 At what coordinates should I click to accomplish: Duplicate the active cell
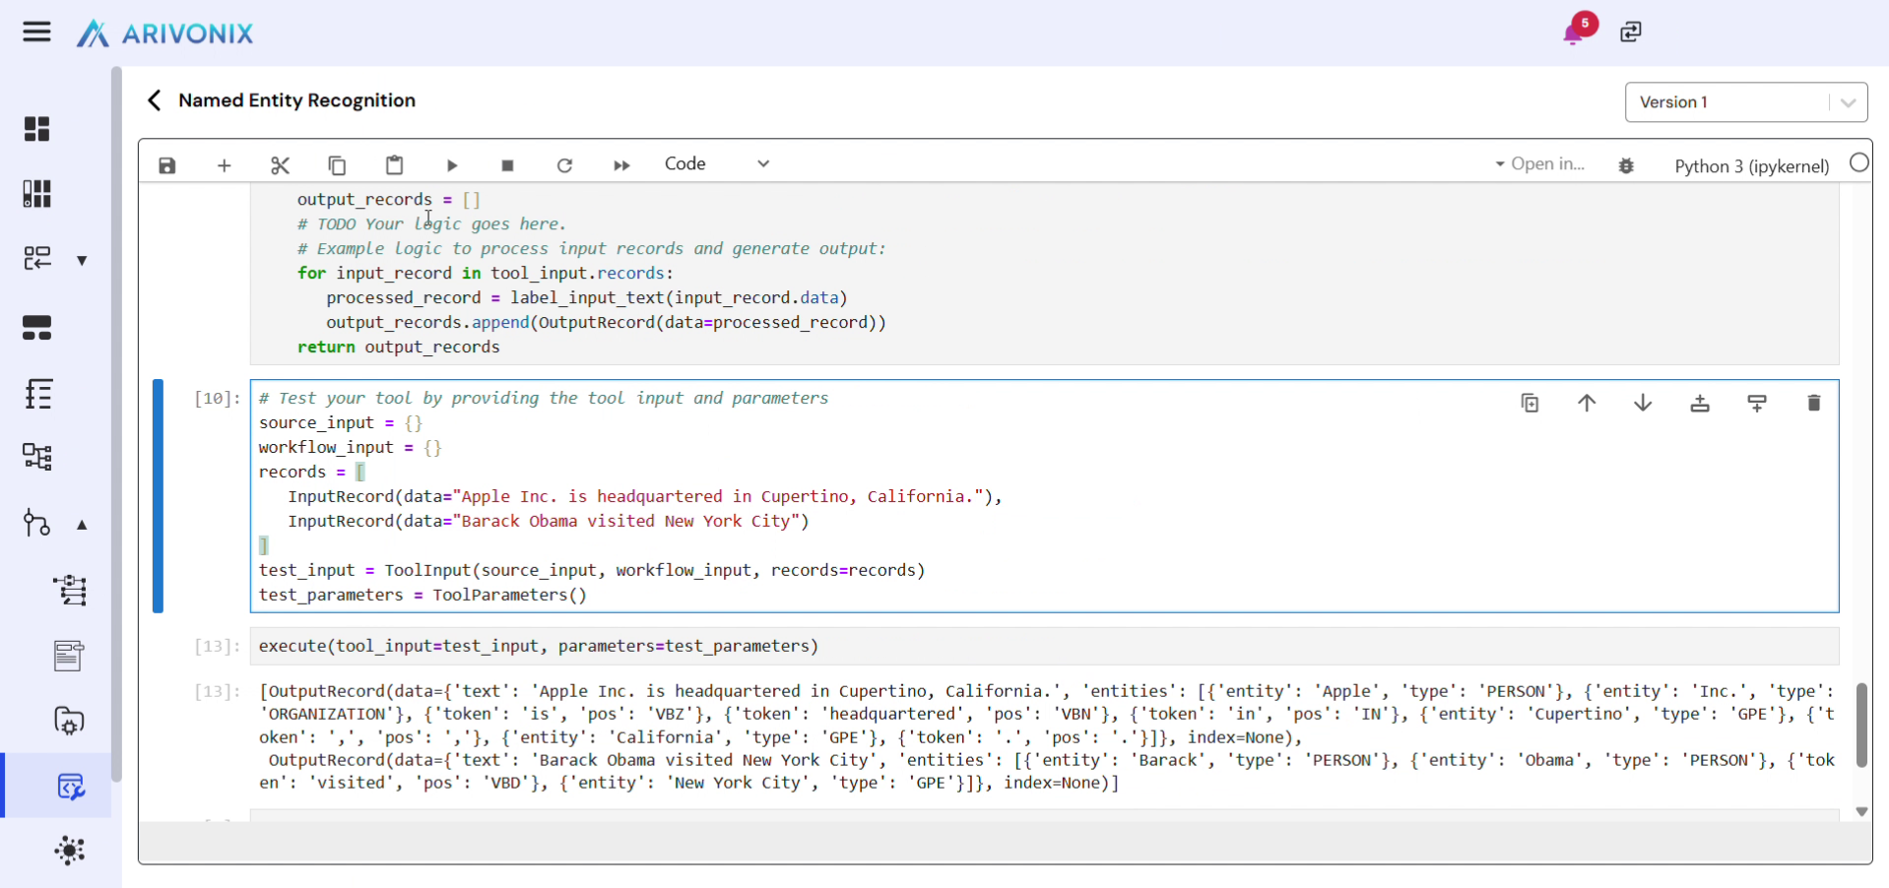[1530, 403]
